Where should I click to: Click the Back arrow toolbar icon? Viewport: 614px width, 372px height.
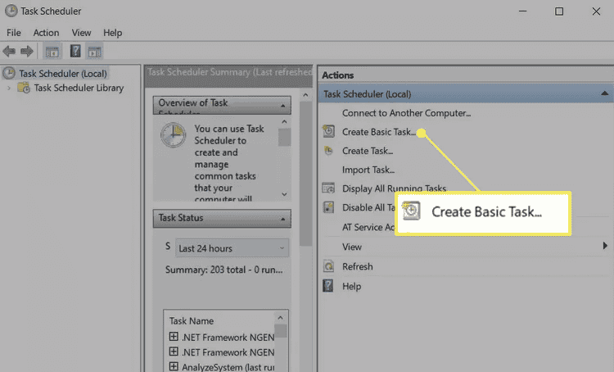9,52
